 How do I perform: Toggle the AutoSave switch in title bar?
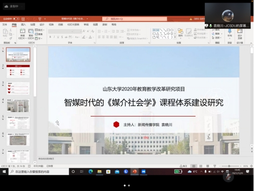click(16, 19)
